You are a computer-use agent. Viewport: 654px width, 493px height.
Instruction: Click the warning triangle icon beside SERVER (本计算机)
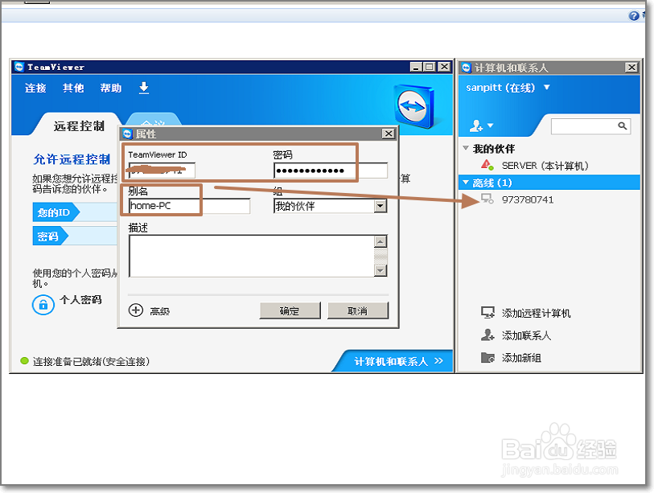[485, 164]
